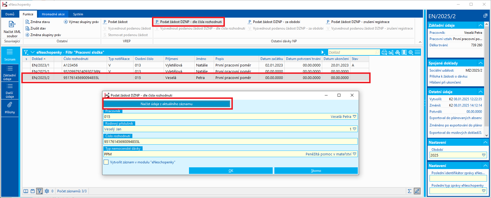Screen dimensions: 491x198
Task: Toggle the active filter button in status bar
Action: pyautogui.click(x=40, y=191)
